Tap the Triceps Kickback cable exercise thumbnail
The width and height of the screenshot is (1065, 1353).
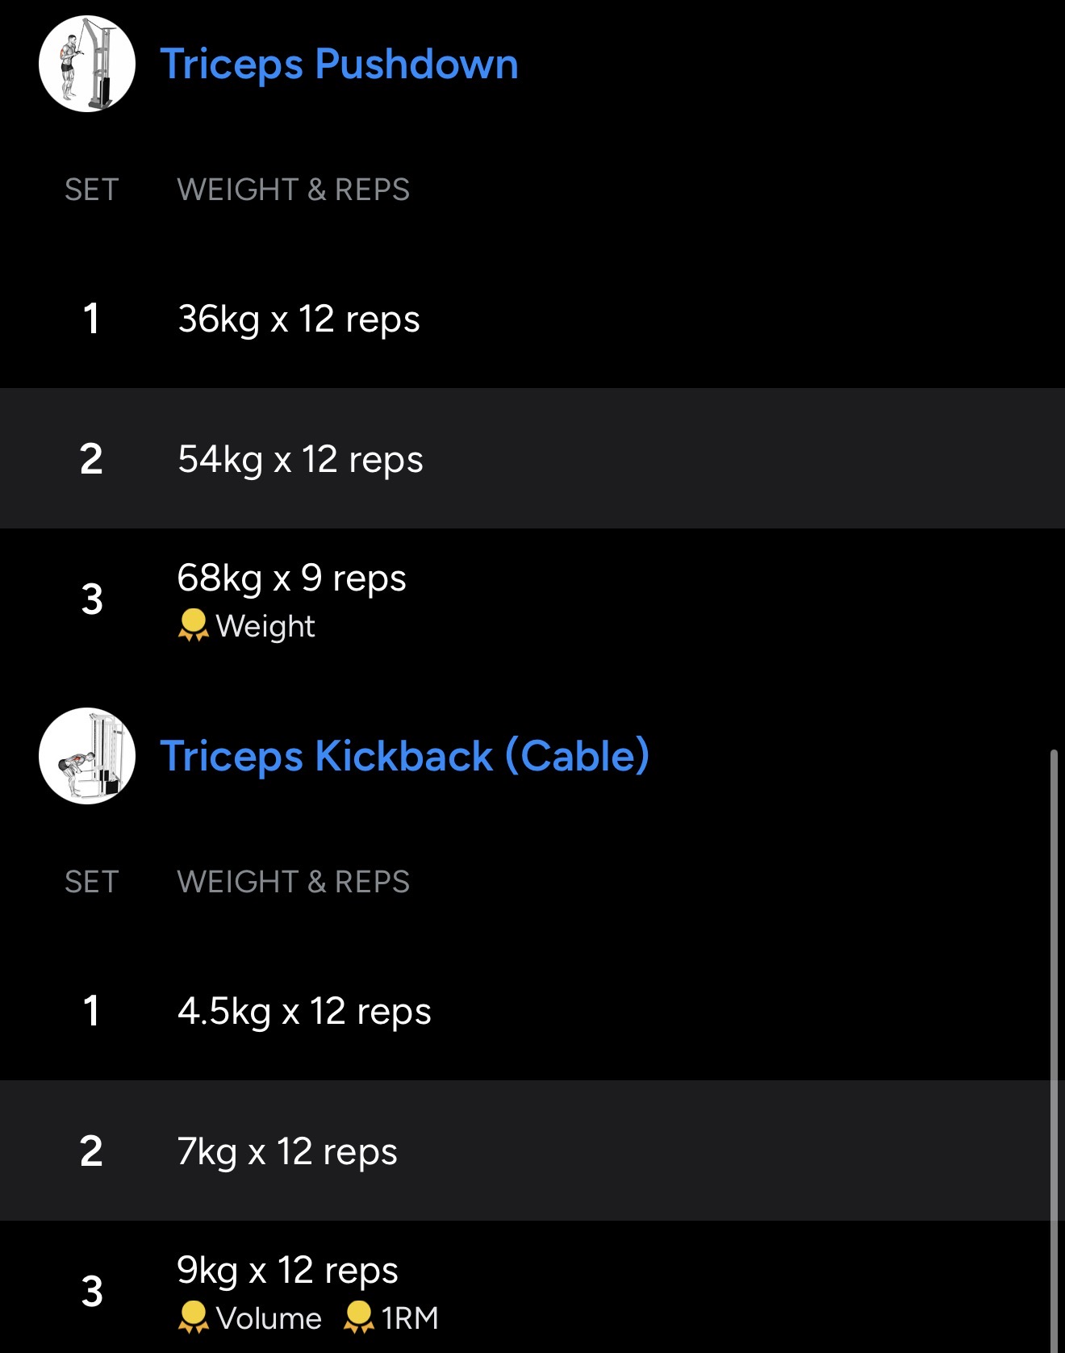tap(87, 756)
